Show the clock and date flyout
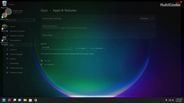Image resolution: width=184 pixels, height=103 pixels. tap(179, 100)
